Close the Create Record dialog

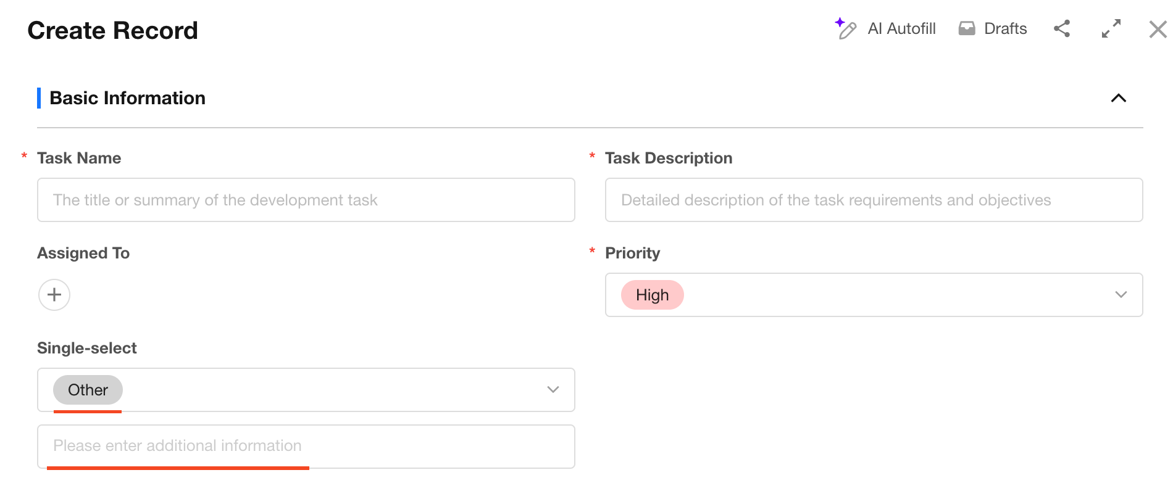click(x=1158, y=29)
